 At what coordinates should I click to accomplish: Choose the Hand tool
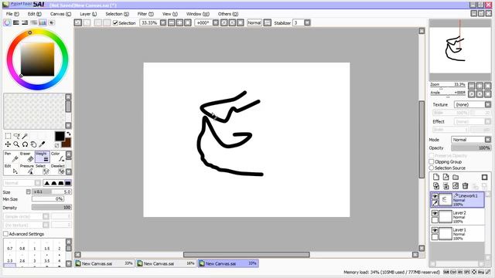pos(33,144)
